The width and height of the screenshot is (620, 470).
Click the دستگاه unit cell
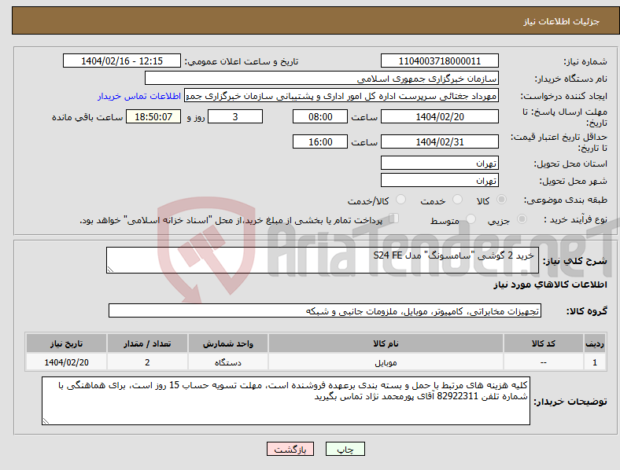coord(227,362)
